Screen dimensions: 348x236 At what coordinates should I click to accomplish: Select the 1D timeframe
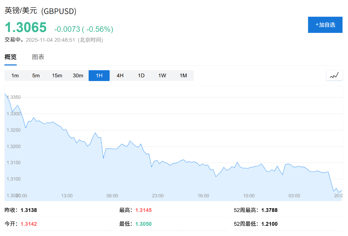coord(141,76)
